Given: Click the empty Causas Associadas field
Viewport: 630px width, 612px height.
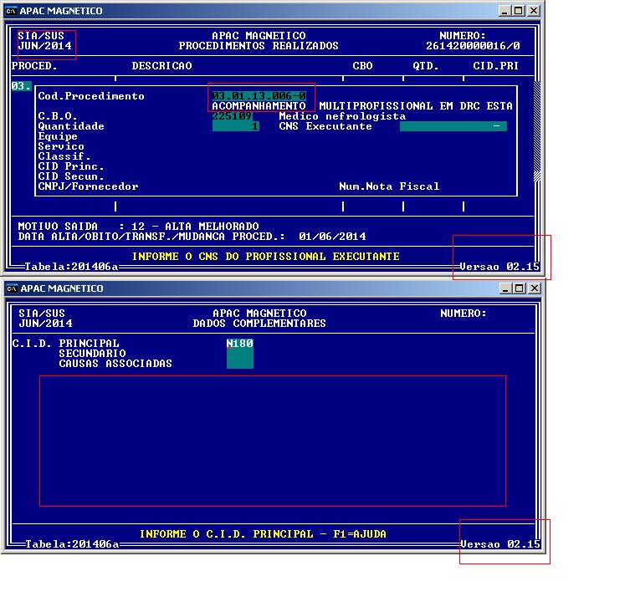Looking at the screenshot, I should (x=240, y=364).
